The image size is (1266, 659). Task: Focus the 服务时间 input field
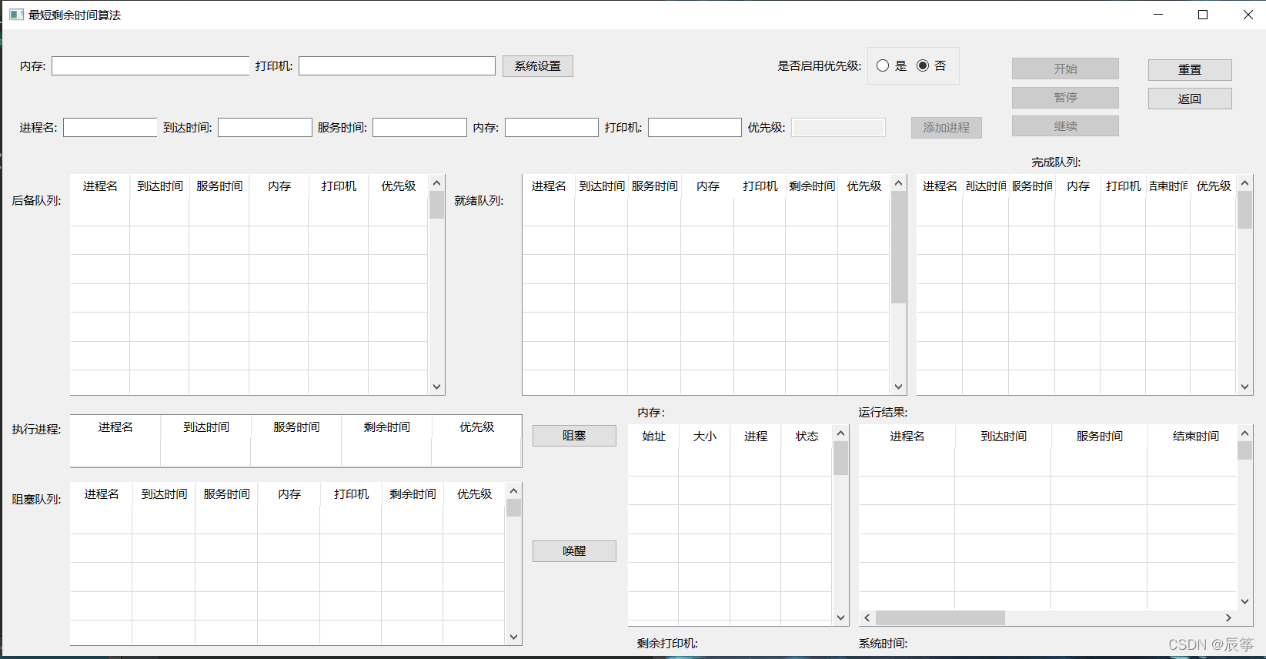pyautogui.click(x=419, y=128)
